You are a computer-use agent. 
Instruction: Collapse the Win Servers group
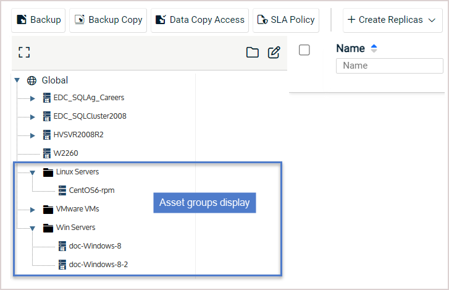pos(32,228)
